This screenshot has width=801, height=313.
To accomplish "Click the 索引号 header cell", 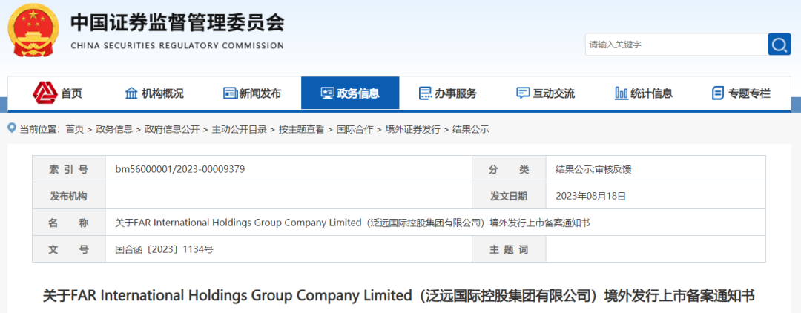I will pyautogui.click(x=69, y=169).
